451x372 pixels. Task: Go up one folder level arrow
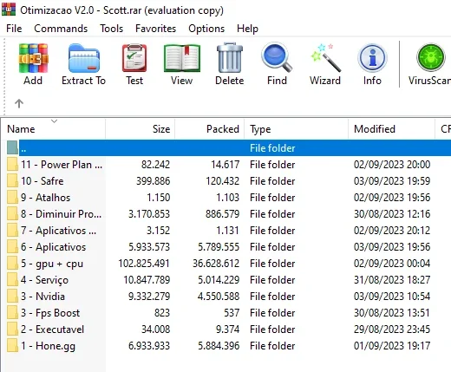coord(19,103)
